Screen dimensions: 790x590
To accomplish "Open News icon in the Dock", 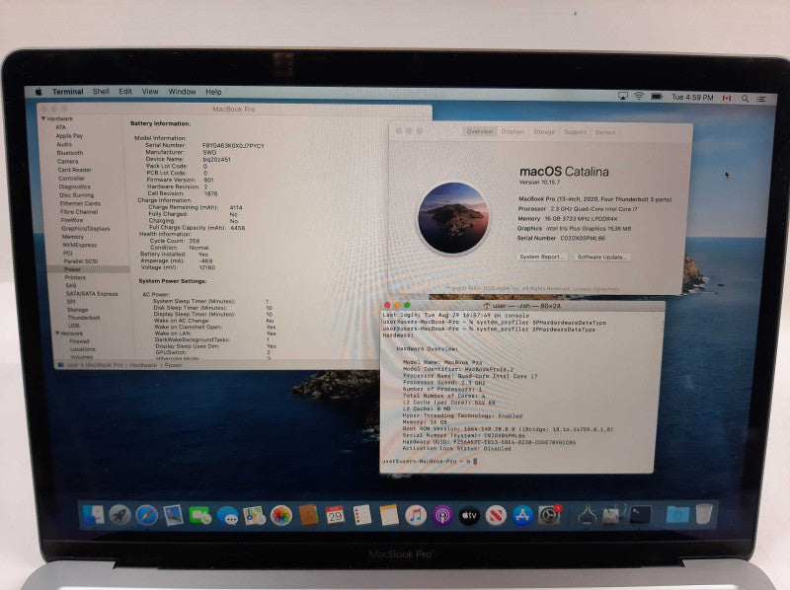I will coord(496,515).
